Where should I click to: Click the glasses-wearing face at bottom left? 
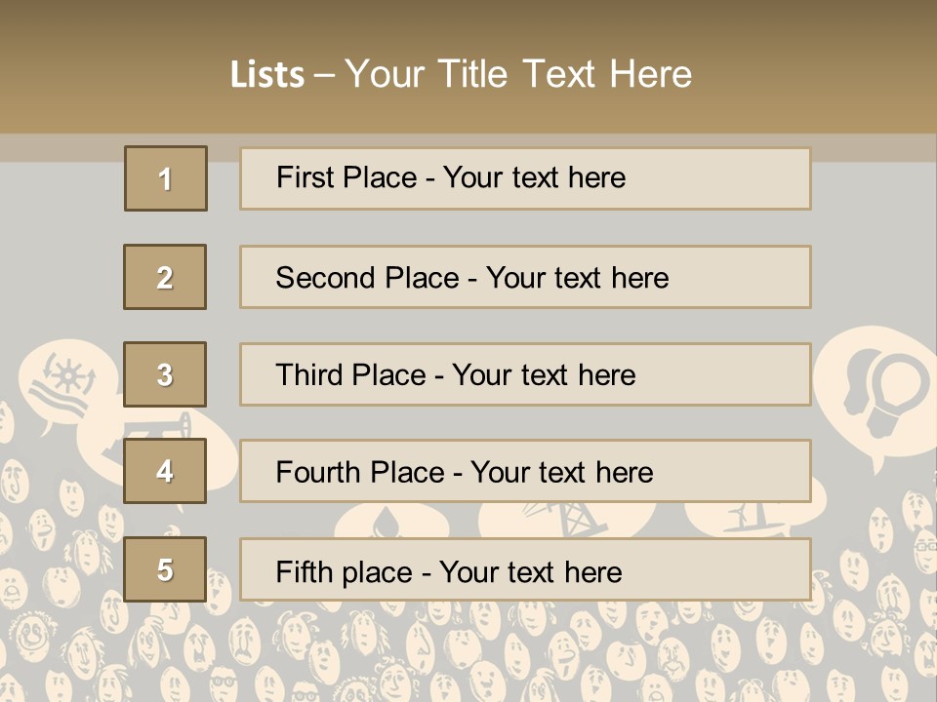tap(223, 683)
